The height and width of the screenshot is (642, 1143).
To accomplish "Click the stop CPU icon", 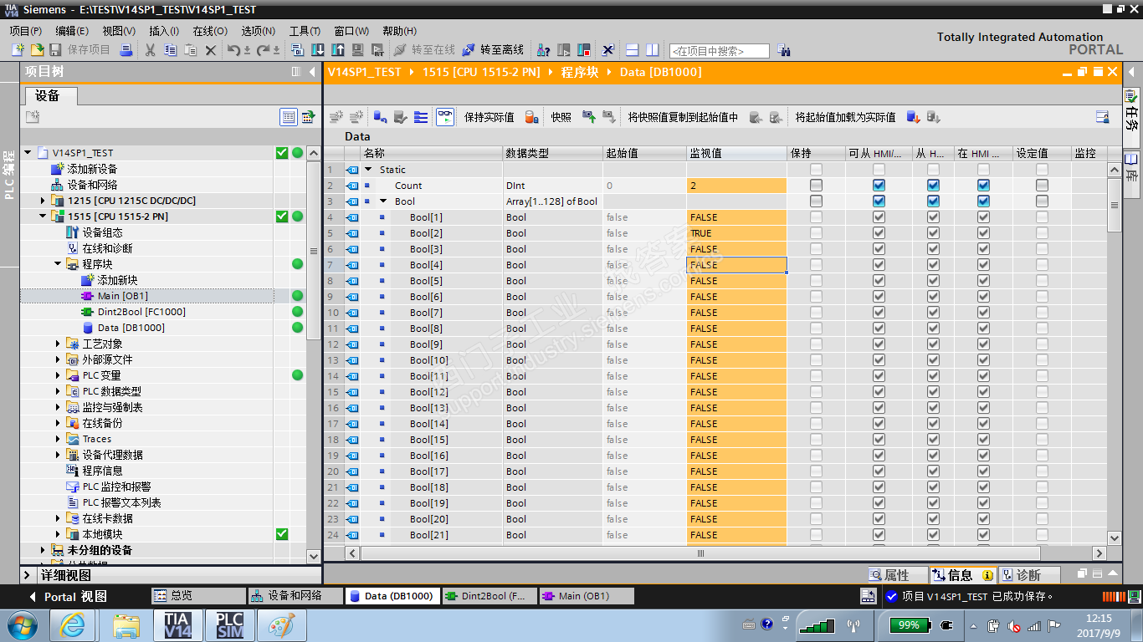I will 584,50.
